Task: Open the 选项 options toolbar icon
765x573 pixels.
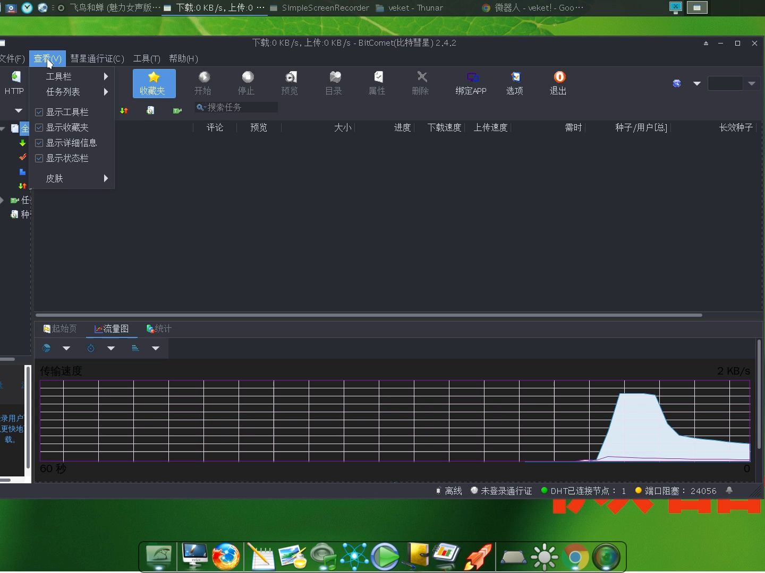Action: coord(515,83)
